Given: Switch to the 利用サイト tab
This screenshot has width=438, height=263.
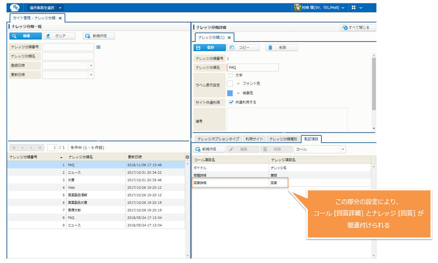Looking at the screenshot, I should 254,139.
